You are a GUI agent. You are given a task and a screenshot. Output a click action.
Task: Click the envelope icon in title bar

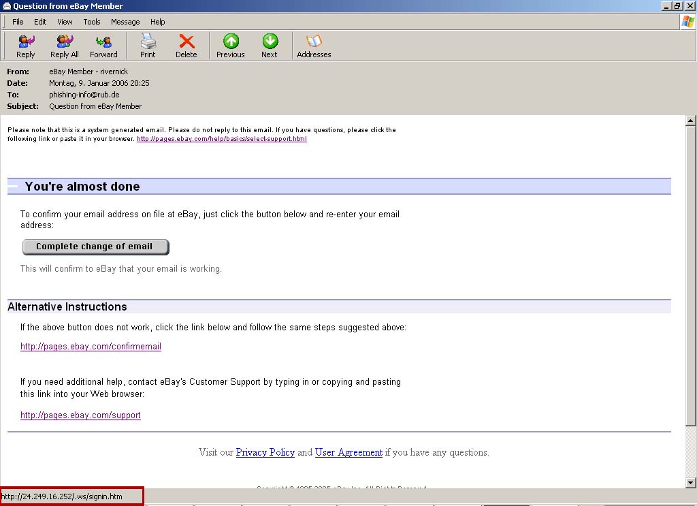pyautogui.click(x=6, y=5)
